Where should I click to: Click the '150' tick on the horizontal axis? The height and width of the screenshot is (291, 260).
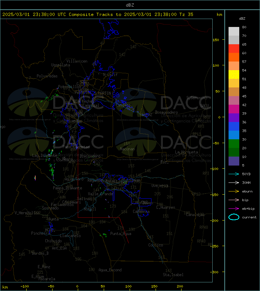154,287
